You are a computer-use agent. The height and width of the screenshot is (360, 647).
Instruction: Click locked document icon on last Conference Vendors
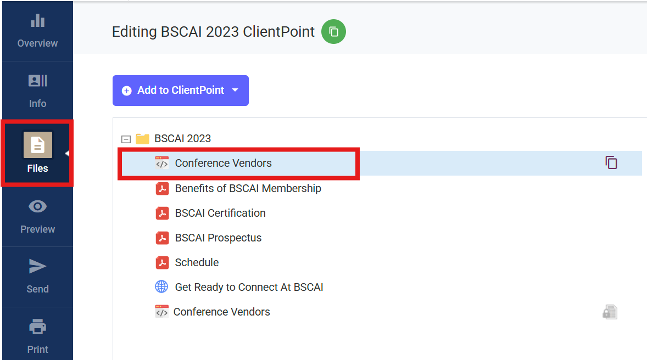[x=610, y=312]
